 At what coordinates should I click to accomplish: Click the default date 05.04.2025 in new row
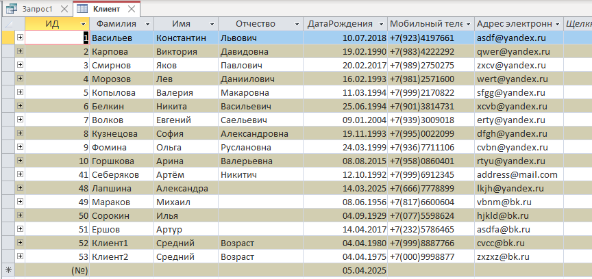pyautogui.click(x=345, y=271)
